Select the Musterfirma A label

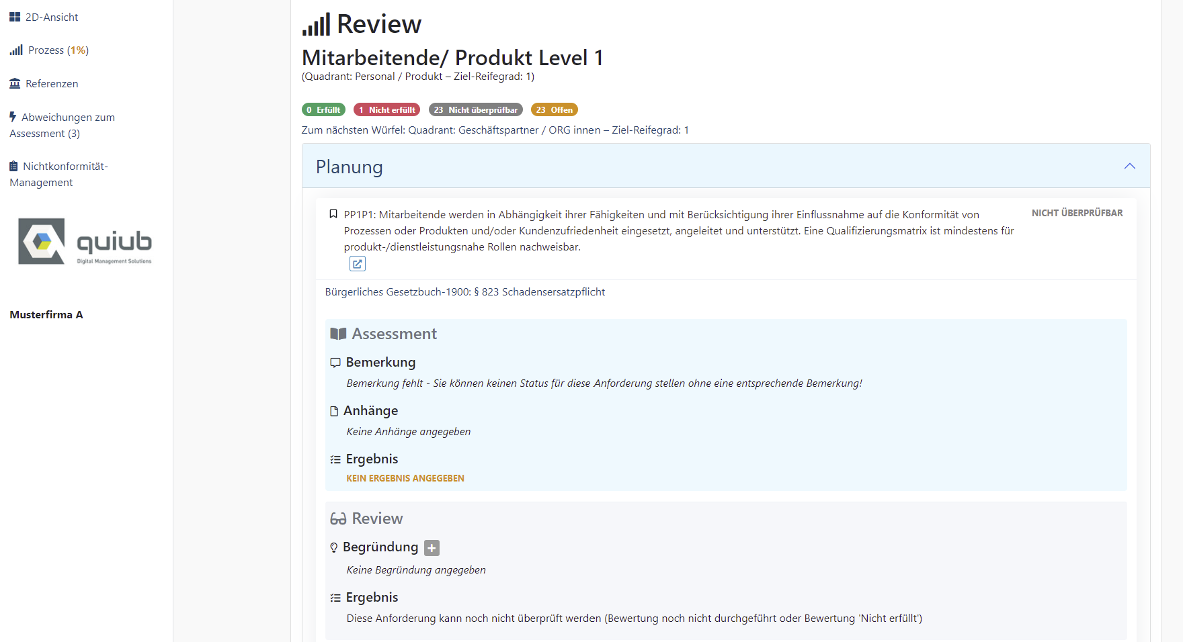click(46, 314)
